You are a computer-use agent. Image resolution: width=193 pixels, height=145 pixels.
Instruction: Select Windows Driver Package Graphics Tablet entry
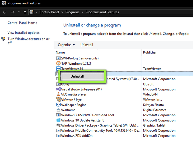[x=100, y=126]
